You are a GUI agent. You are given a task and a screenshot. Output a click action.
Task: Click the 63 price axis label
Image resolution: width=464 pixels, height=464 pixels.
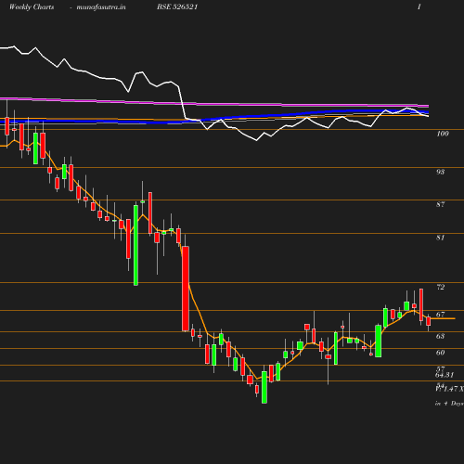click(440, 336)
